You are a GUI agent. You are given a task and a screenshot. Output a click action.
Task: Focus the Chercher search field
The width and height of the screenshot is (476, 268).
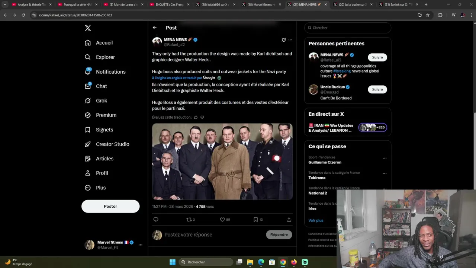pos(348,28)
